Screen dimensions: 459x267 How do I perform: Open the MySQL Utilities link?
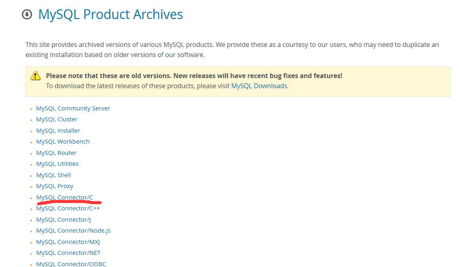tap(57, 163)
